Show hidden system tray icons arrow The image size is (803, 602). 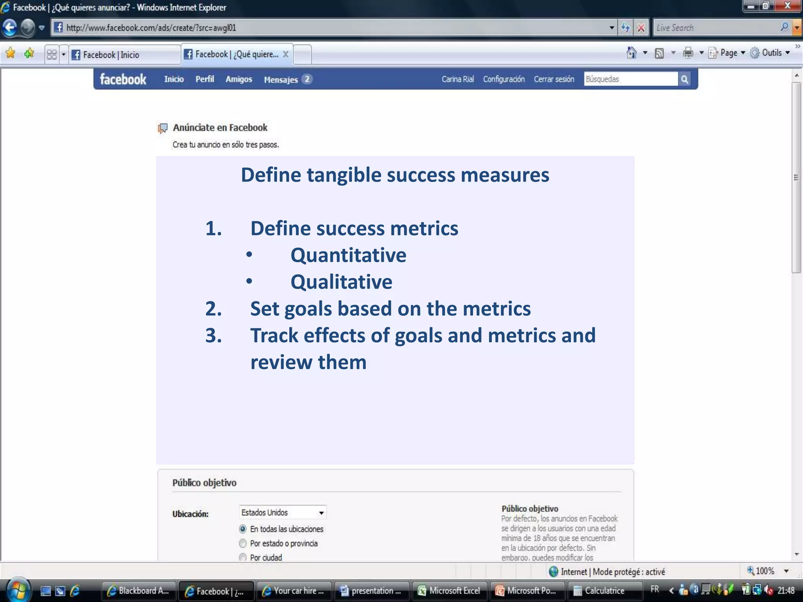tap(672, 590)
